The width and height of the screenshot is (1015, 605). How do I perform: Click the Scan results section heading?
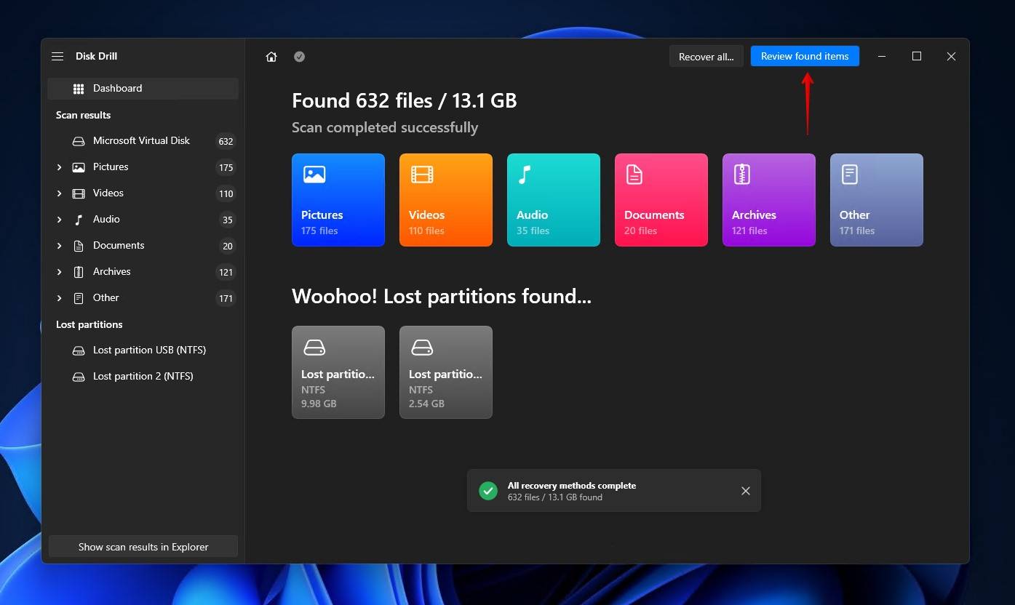(x=83, y=115)
